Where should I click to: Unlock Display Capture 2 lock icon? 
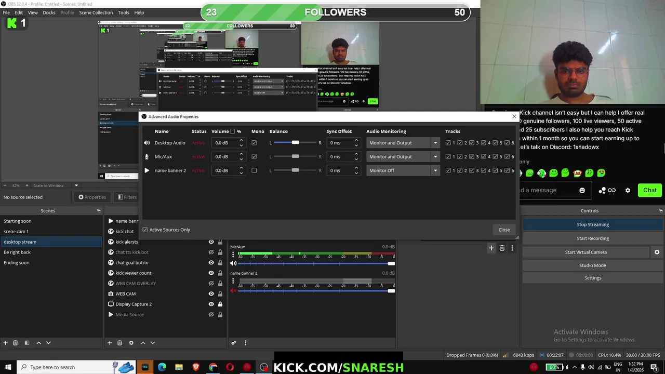coord(220,304)
